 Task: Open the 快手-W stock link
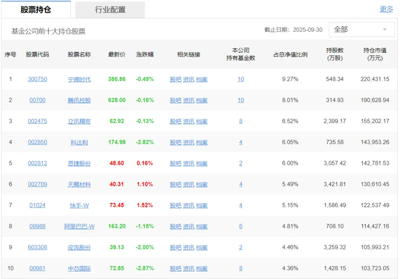(x=79, y=205)
